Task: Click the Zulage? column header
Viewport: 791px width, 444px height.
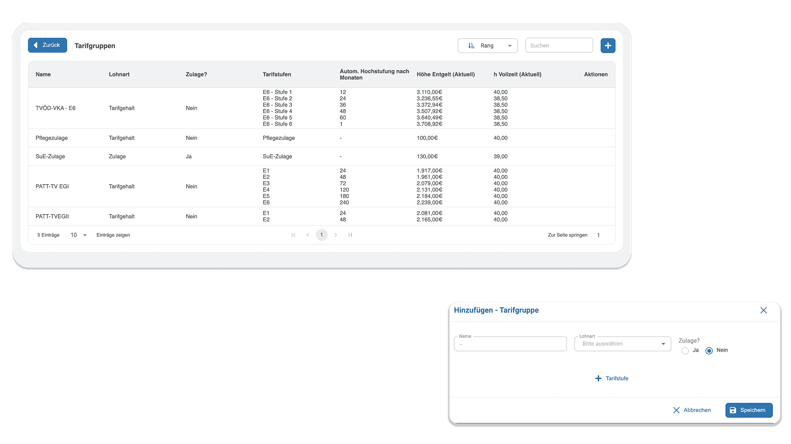Action: (x=197, y=74)
